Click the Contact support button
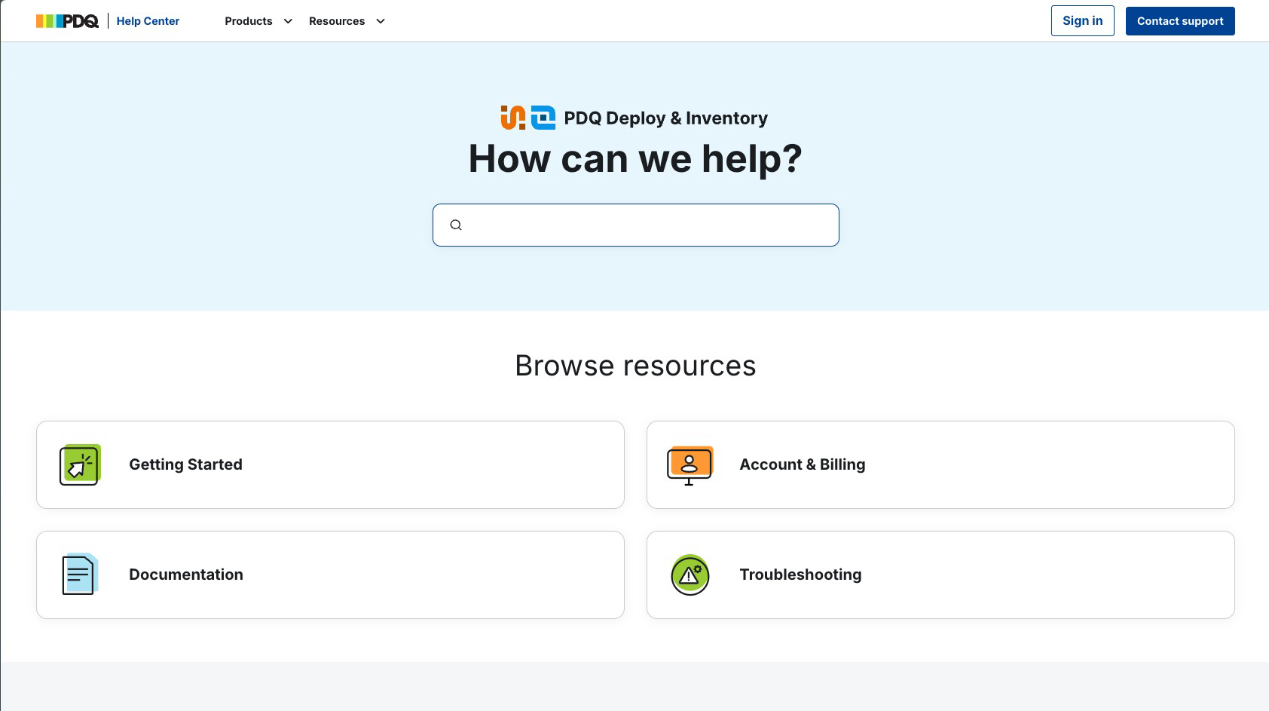This screenshot has height=711, width=1269. click(1180, 21)
